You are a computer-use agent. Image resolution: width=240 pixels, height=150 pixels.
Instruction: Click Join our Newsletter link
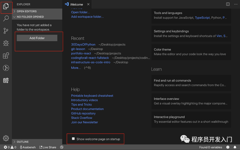point(84,122)
